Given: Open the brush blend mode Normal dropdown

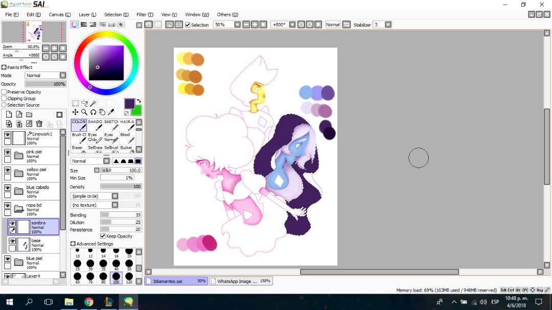Looking at the screenshot, I should pos(106,161).
